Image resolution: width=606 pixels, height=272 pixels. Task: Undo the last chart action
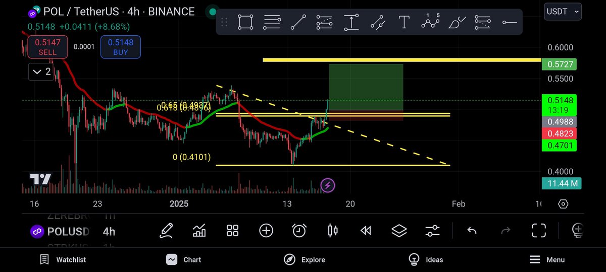click(x=472, y=231)
